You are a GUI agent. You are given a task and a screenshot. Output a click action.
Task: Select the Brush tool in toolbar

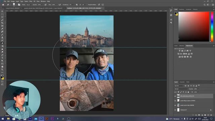tap(2, 34)
